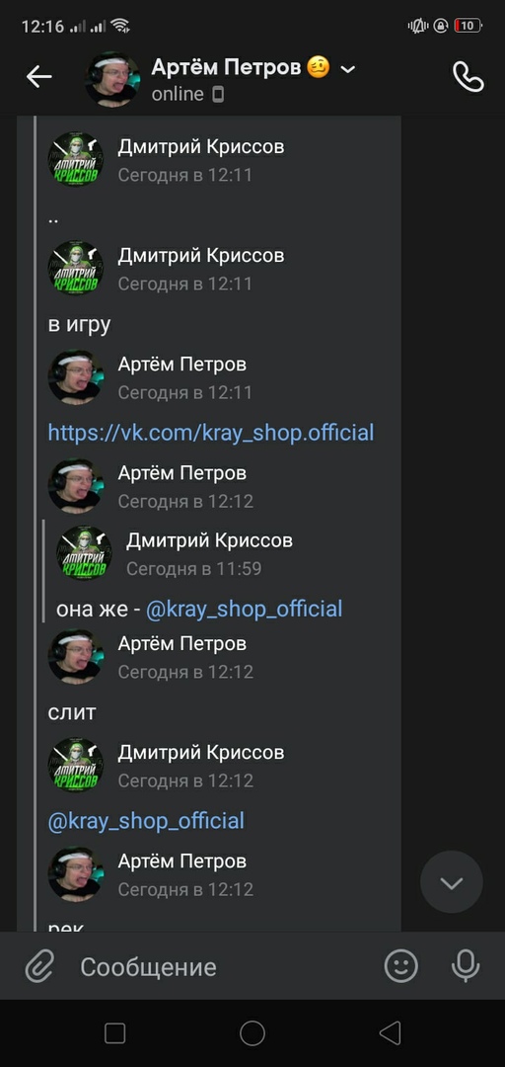Viewport: 505px width, 1067px height.
Task: Start a voice call with Артём Петров
Action: point(469,77)
